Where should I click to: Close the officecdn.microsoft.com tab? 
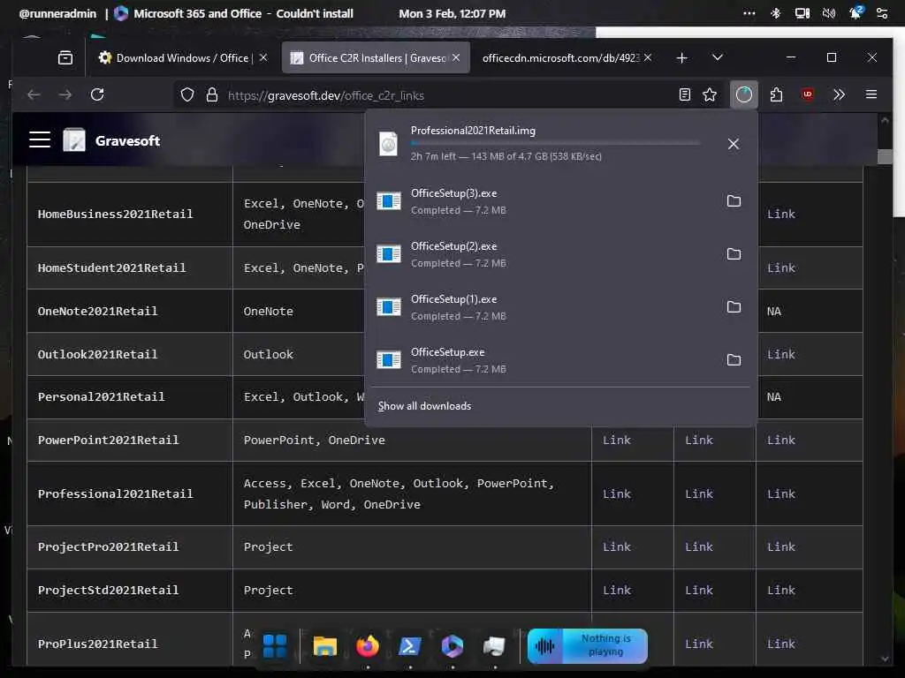click(648, 57)
